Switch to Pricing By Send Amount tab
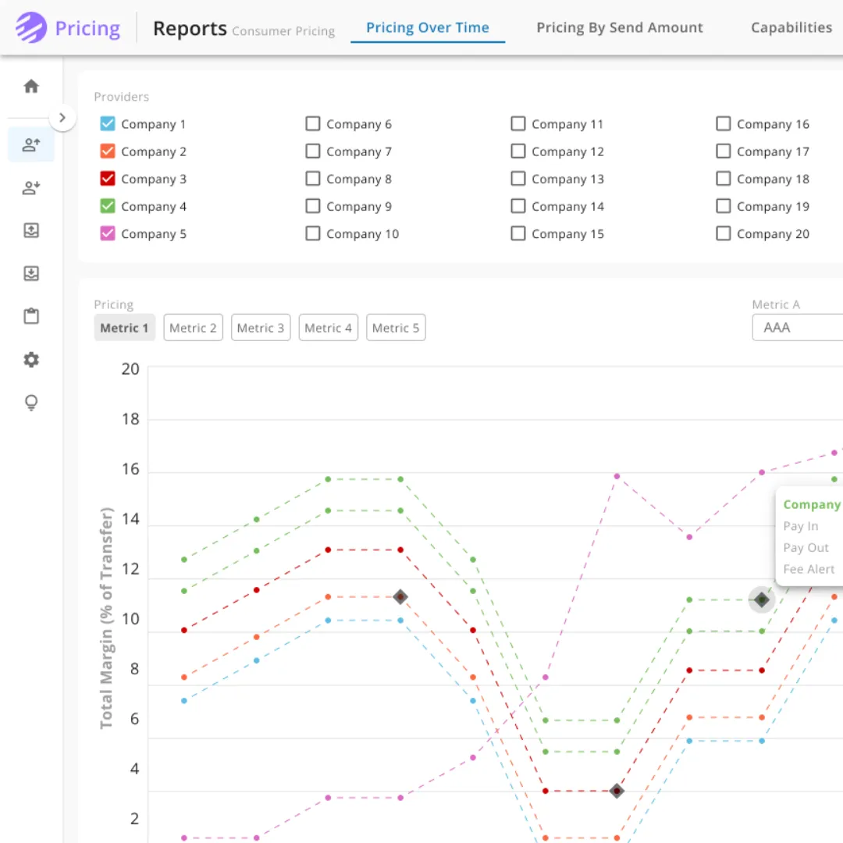Image resolution: width=843 pixels, height=843 pixels. pos(620,28)
